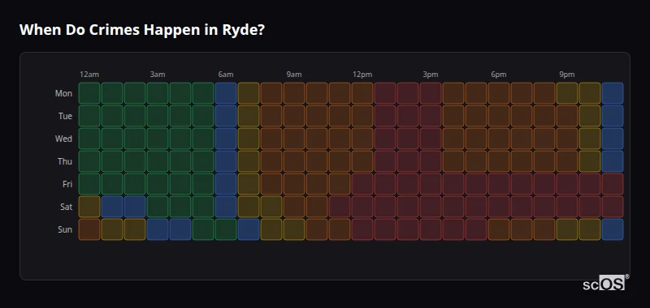Click the '6am' hour label
The image size is (650, 308).
[226, 75]
